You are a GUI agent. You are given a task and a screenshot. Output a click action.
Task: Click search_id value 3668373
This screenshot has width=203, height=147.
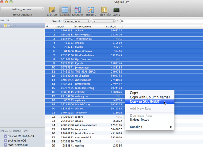(116, 30)
